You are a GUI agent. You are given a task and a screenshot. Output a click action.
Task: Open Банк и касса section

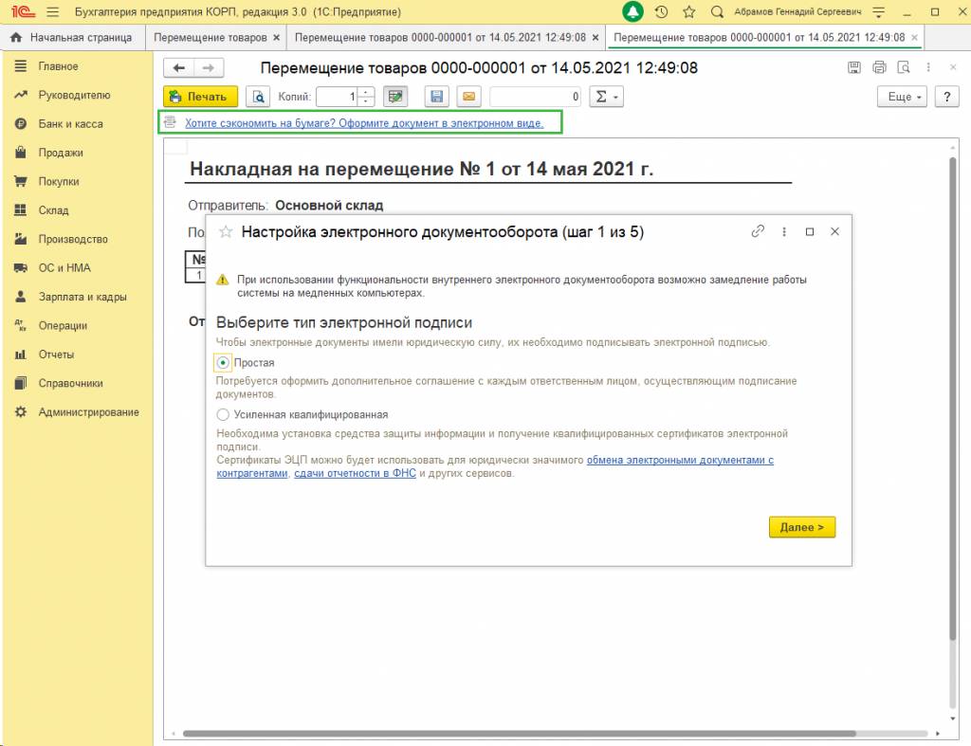click(x=70, y=124)
